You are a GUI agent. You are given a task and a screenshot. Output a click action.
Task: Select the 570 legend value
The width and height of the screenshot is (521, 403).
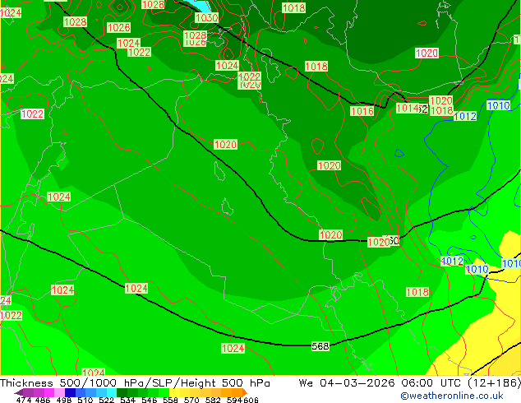[x=191, y=400]
